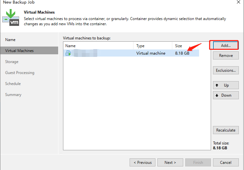Go to the Schedule step
Viewport: 244px width, 170px height.
tap(13, 84)
